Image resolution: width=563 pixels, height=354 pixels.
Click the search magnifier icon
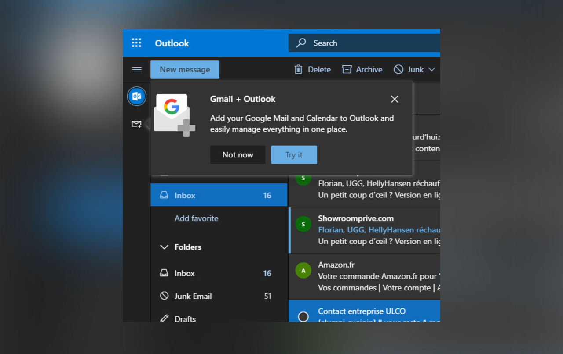pyautogui.click(x=301, y=43)
